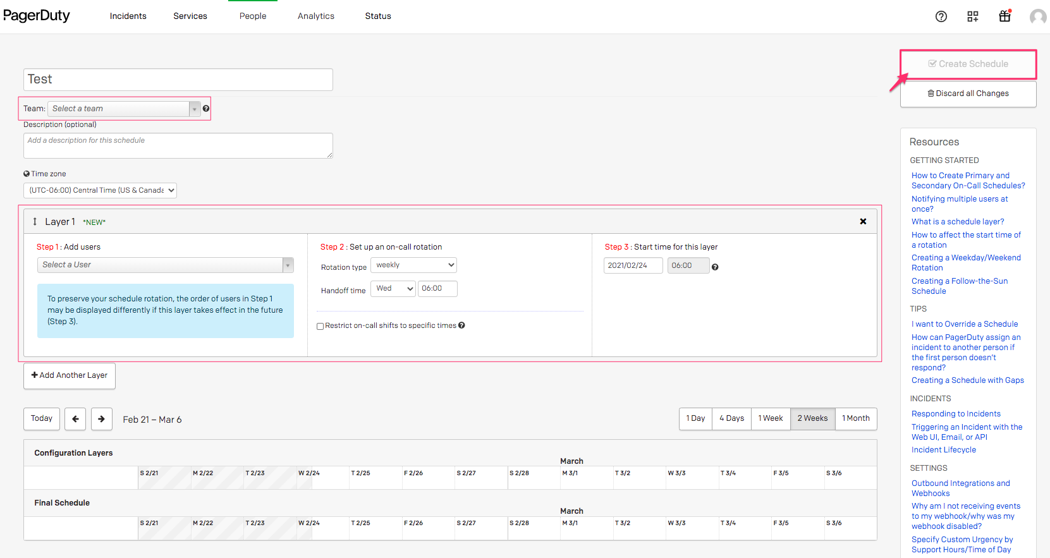
Task: Remove Layer 1 with the X icon
Action: pos(863,221)
